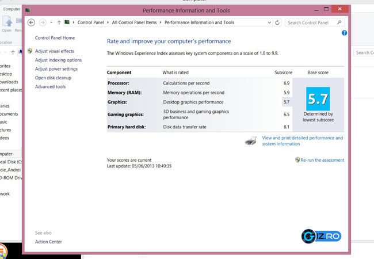Minimize the Performance Information window
Viewport: 374px width, 259px height.
316,10
